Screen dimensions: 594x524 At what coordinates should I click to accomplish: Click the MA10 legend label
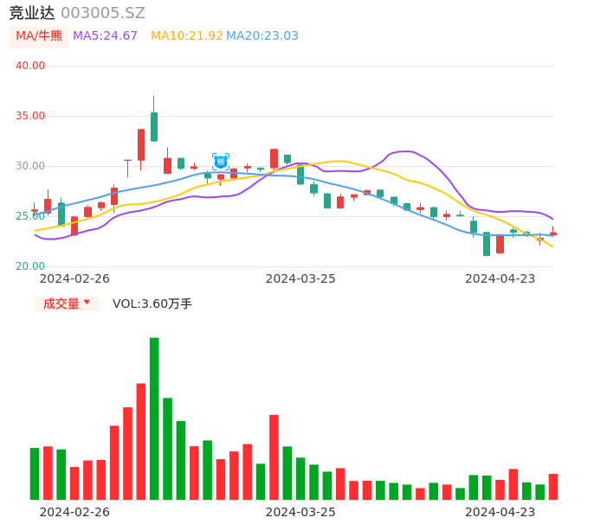point(187,36)
